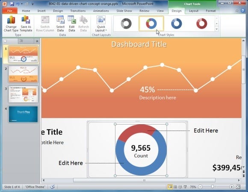
Task: Open the View ribbon tab
Action: click(x=160, y=11)
